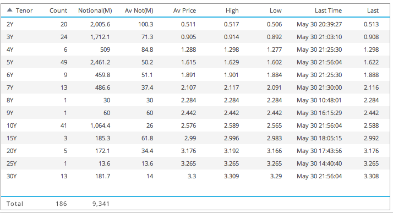Click the Last column header
This screenshot has width=393, height=213.
click(373, 10)
